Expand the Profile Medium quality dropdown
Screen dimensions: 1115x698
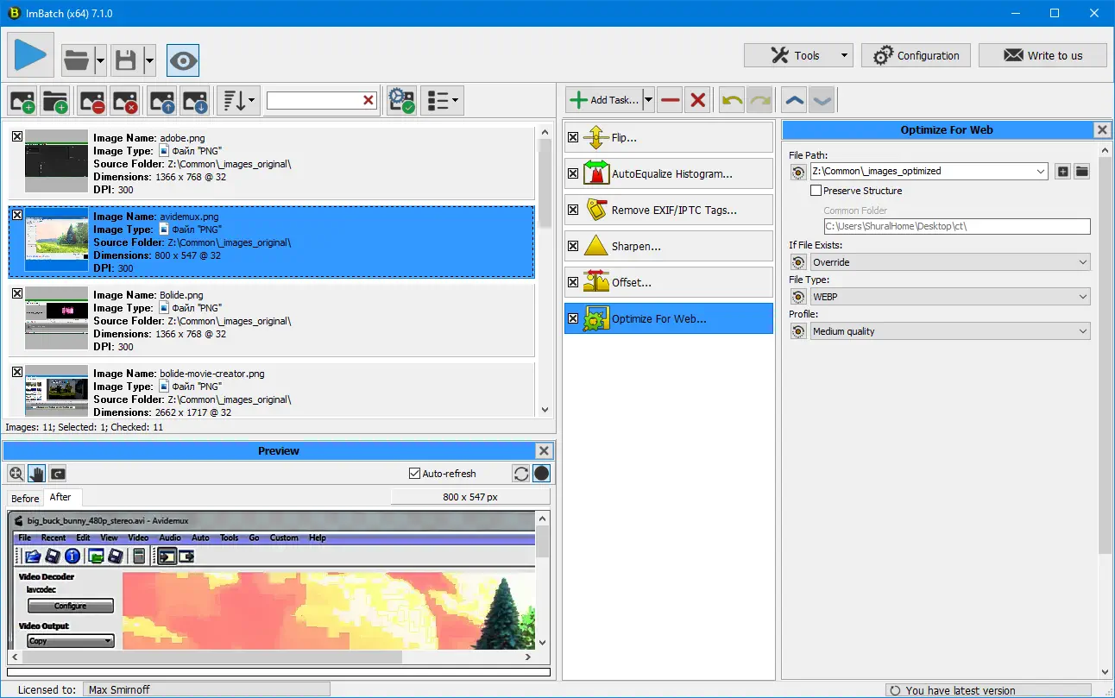(x=950, y=331)
